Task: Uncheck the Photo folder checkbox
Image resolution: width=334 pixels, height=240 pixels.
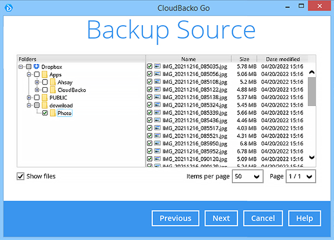Action: coord(45,113)
